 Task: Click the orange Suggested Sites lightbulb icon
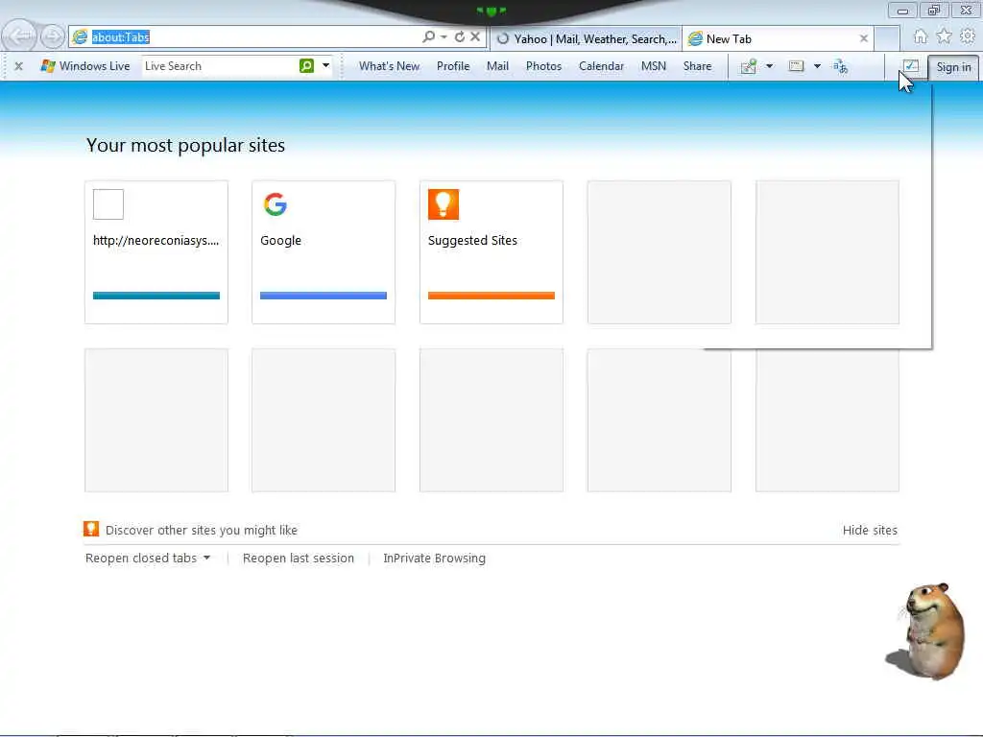[x=444, y=204]
